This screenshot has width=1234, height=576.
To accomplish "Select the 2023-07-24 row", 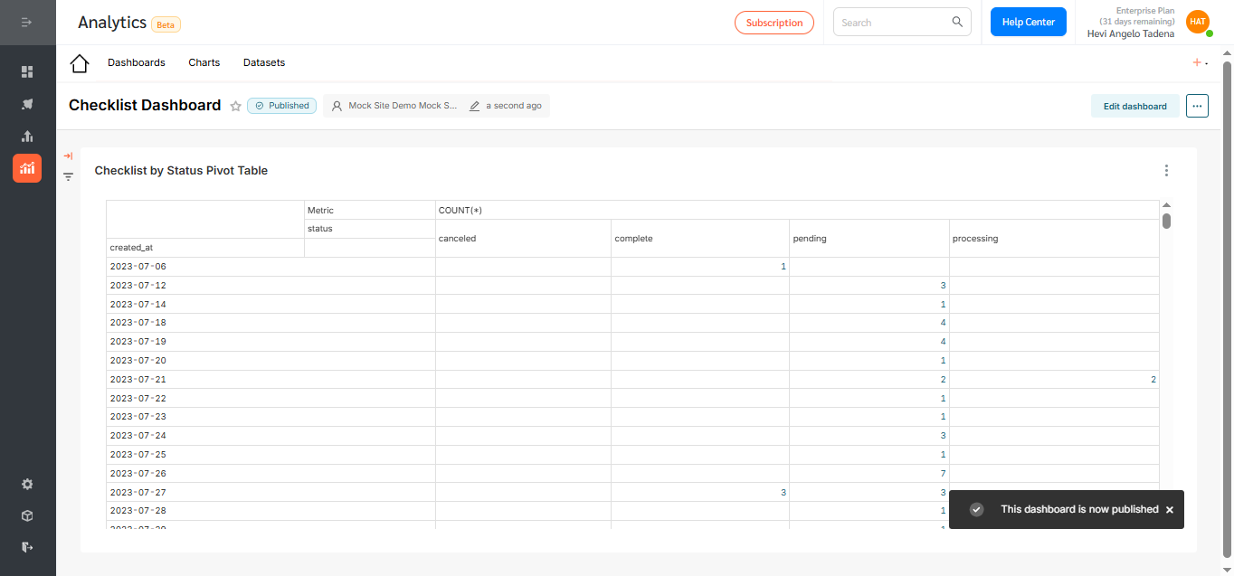I will pos(632,436).
